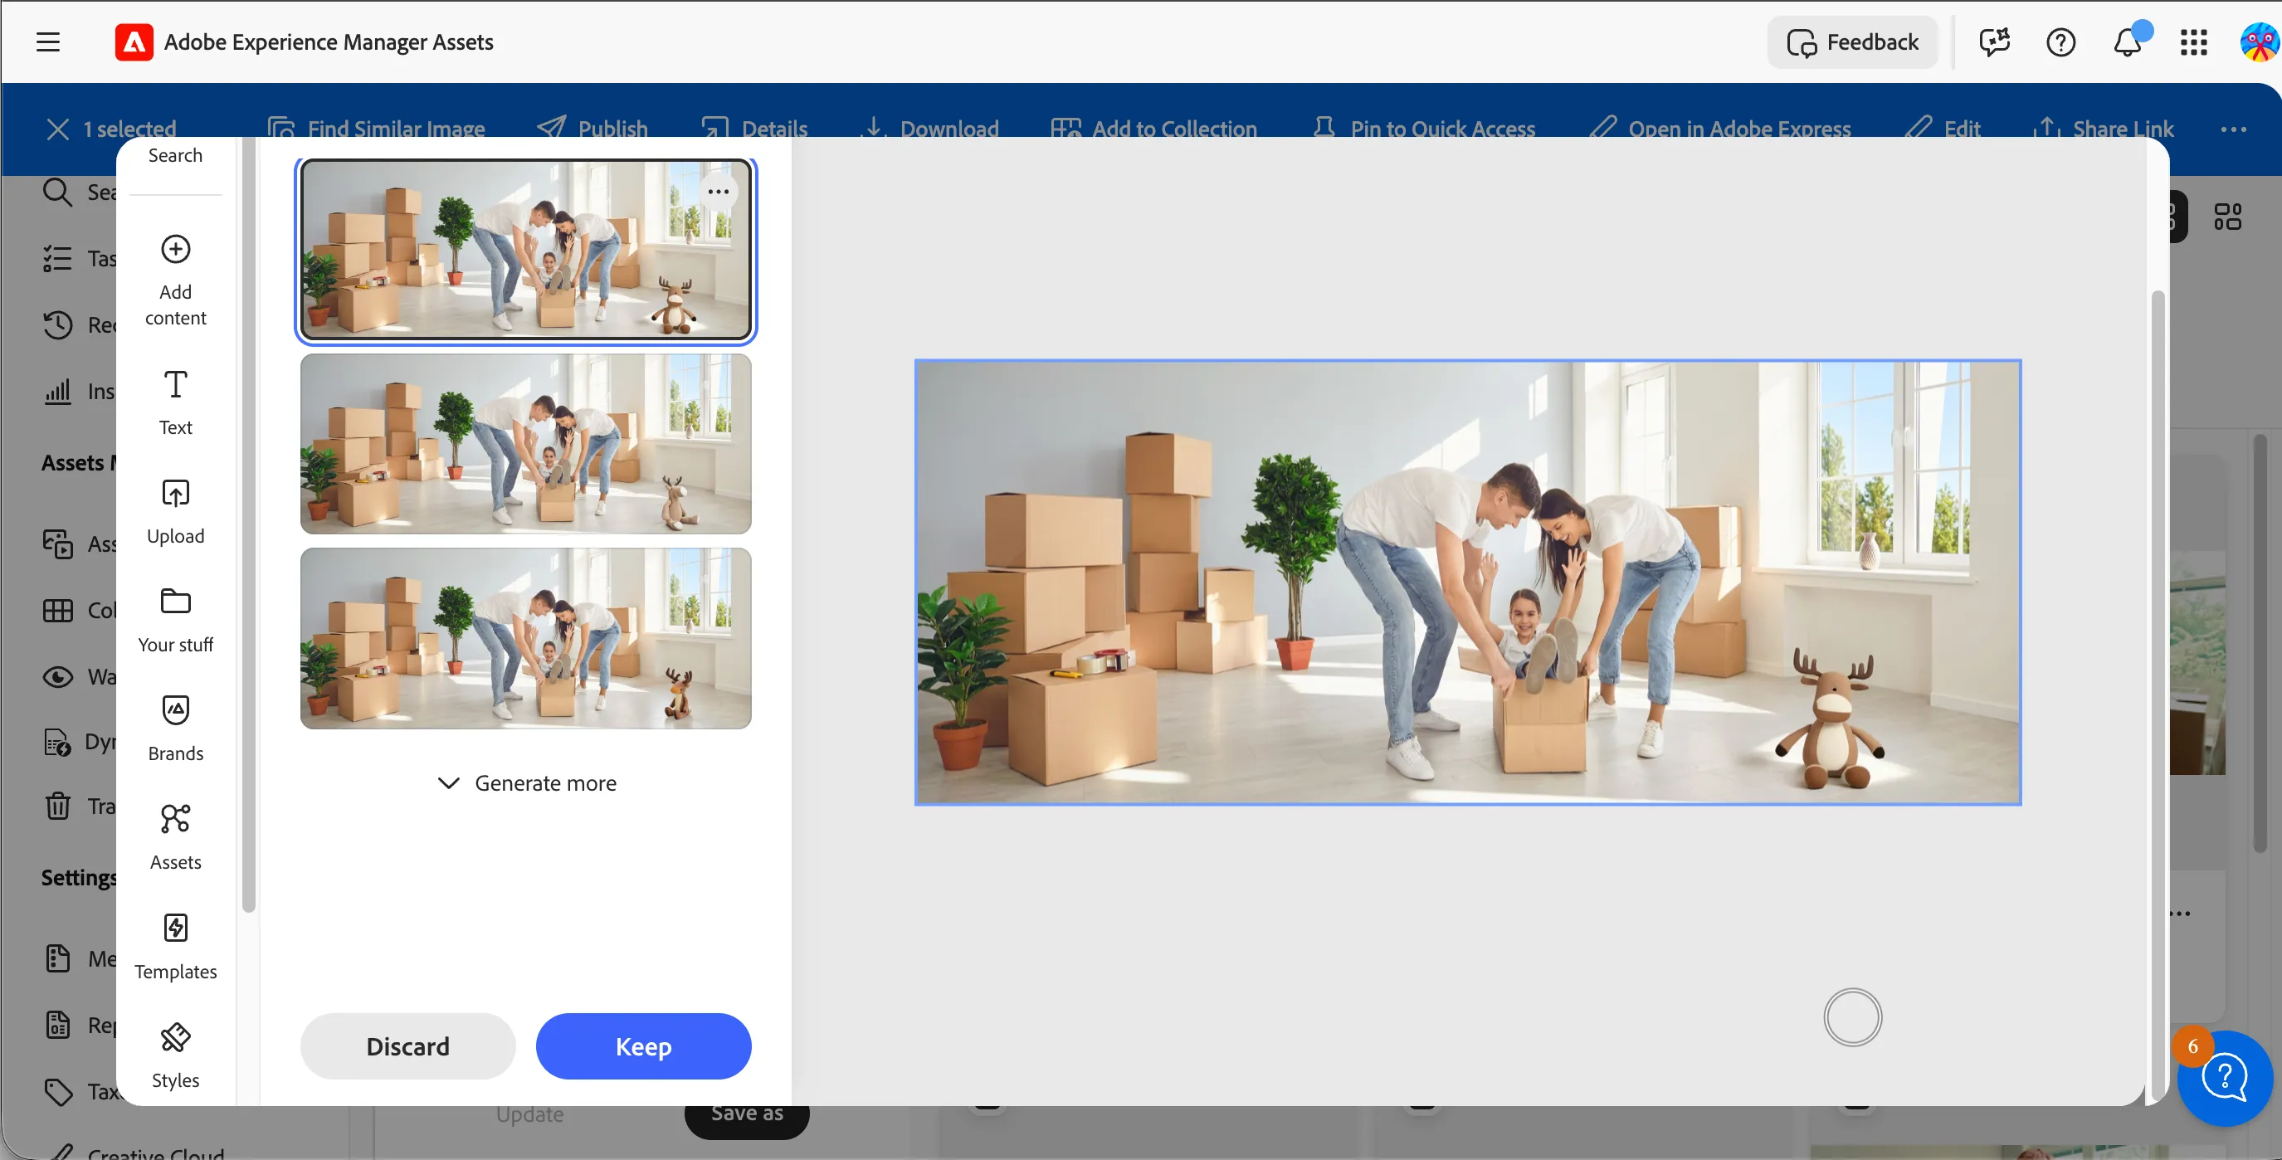Open the Brands panel
2282x1160 pixels.
[175, 729]
